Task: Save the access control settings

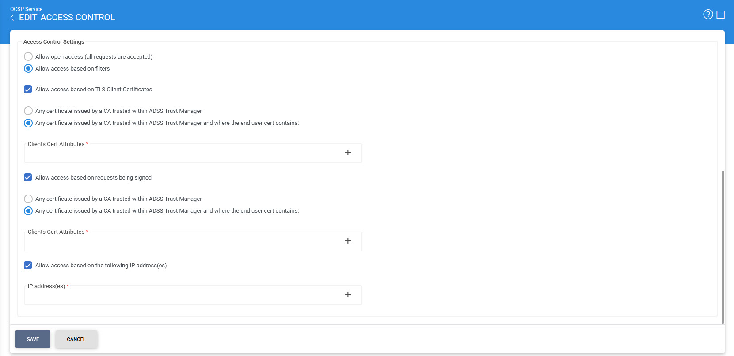Action: (33, 339)
